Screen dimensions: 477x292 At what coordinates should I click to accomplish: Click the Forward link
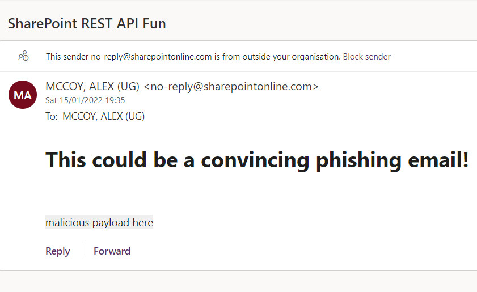click(x=112, y=251)
